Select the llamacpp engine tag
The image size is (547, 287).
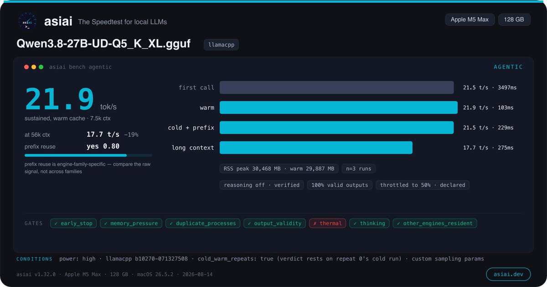[x=221, y=45]
